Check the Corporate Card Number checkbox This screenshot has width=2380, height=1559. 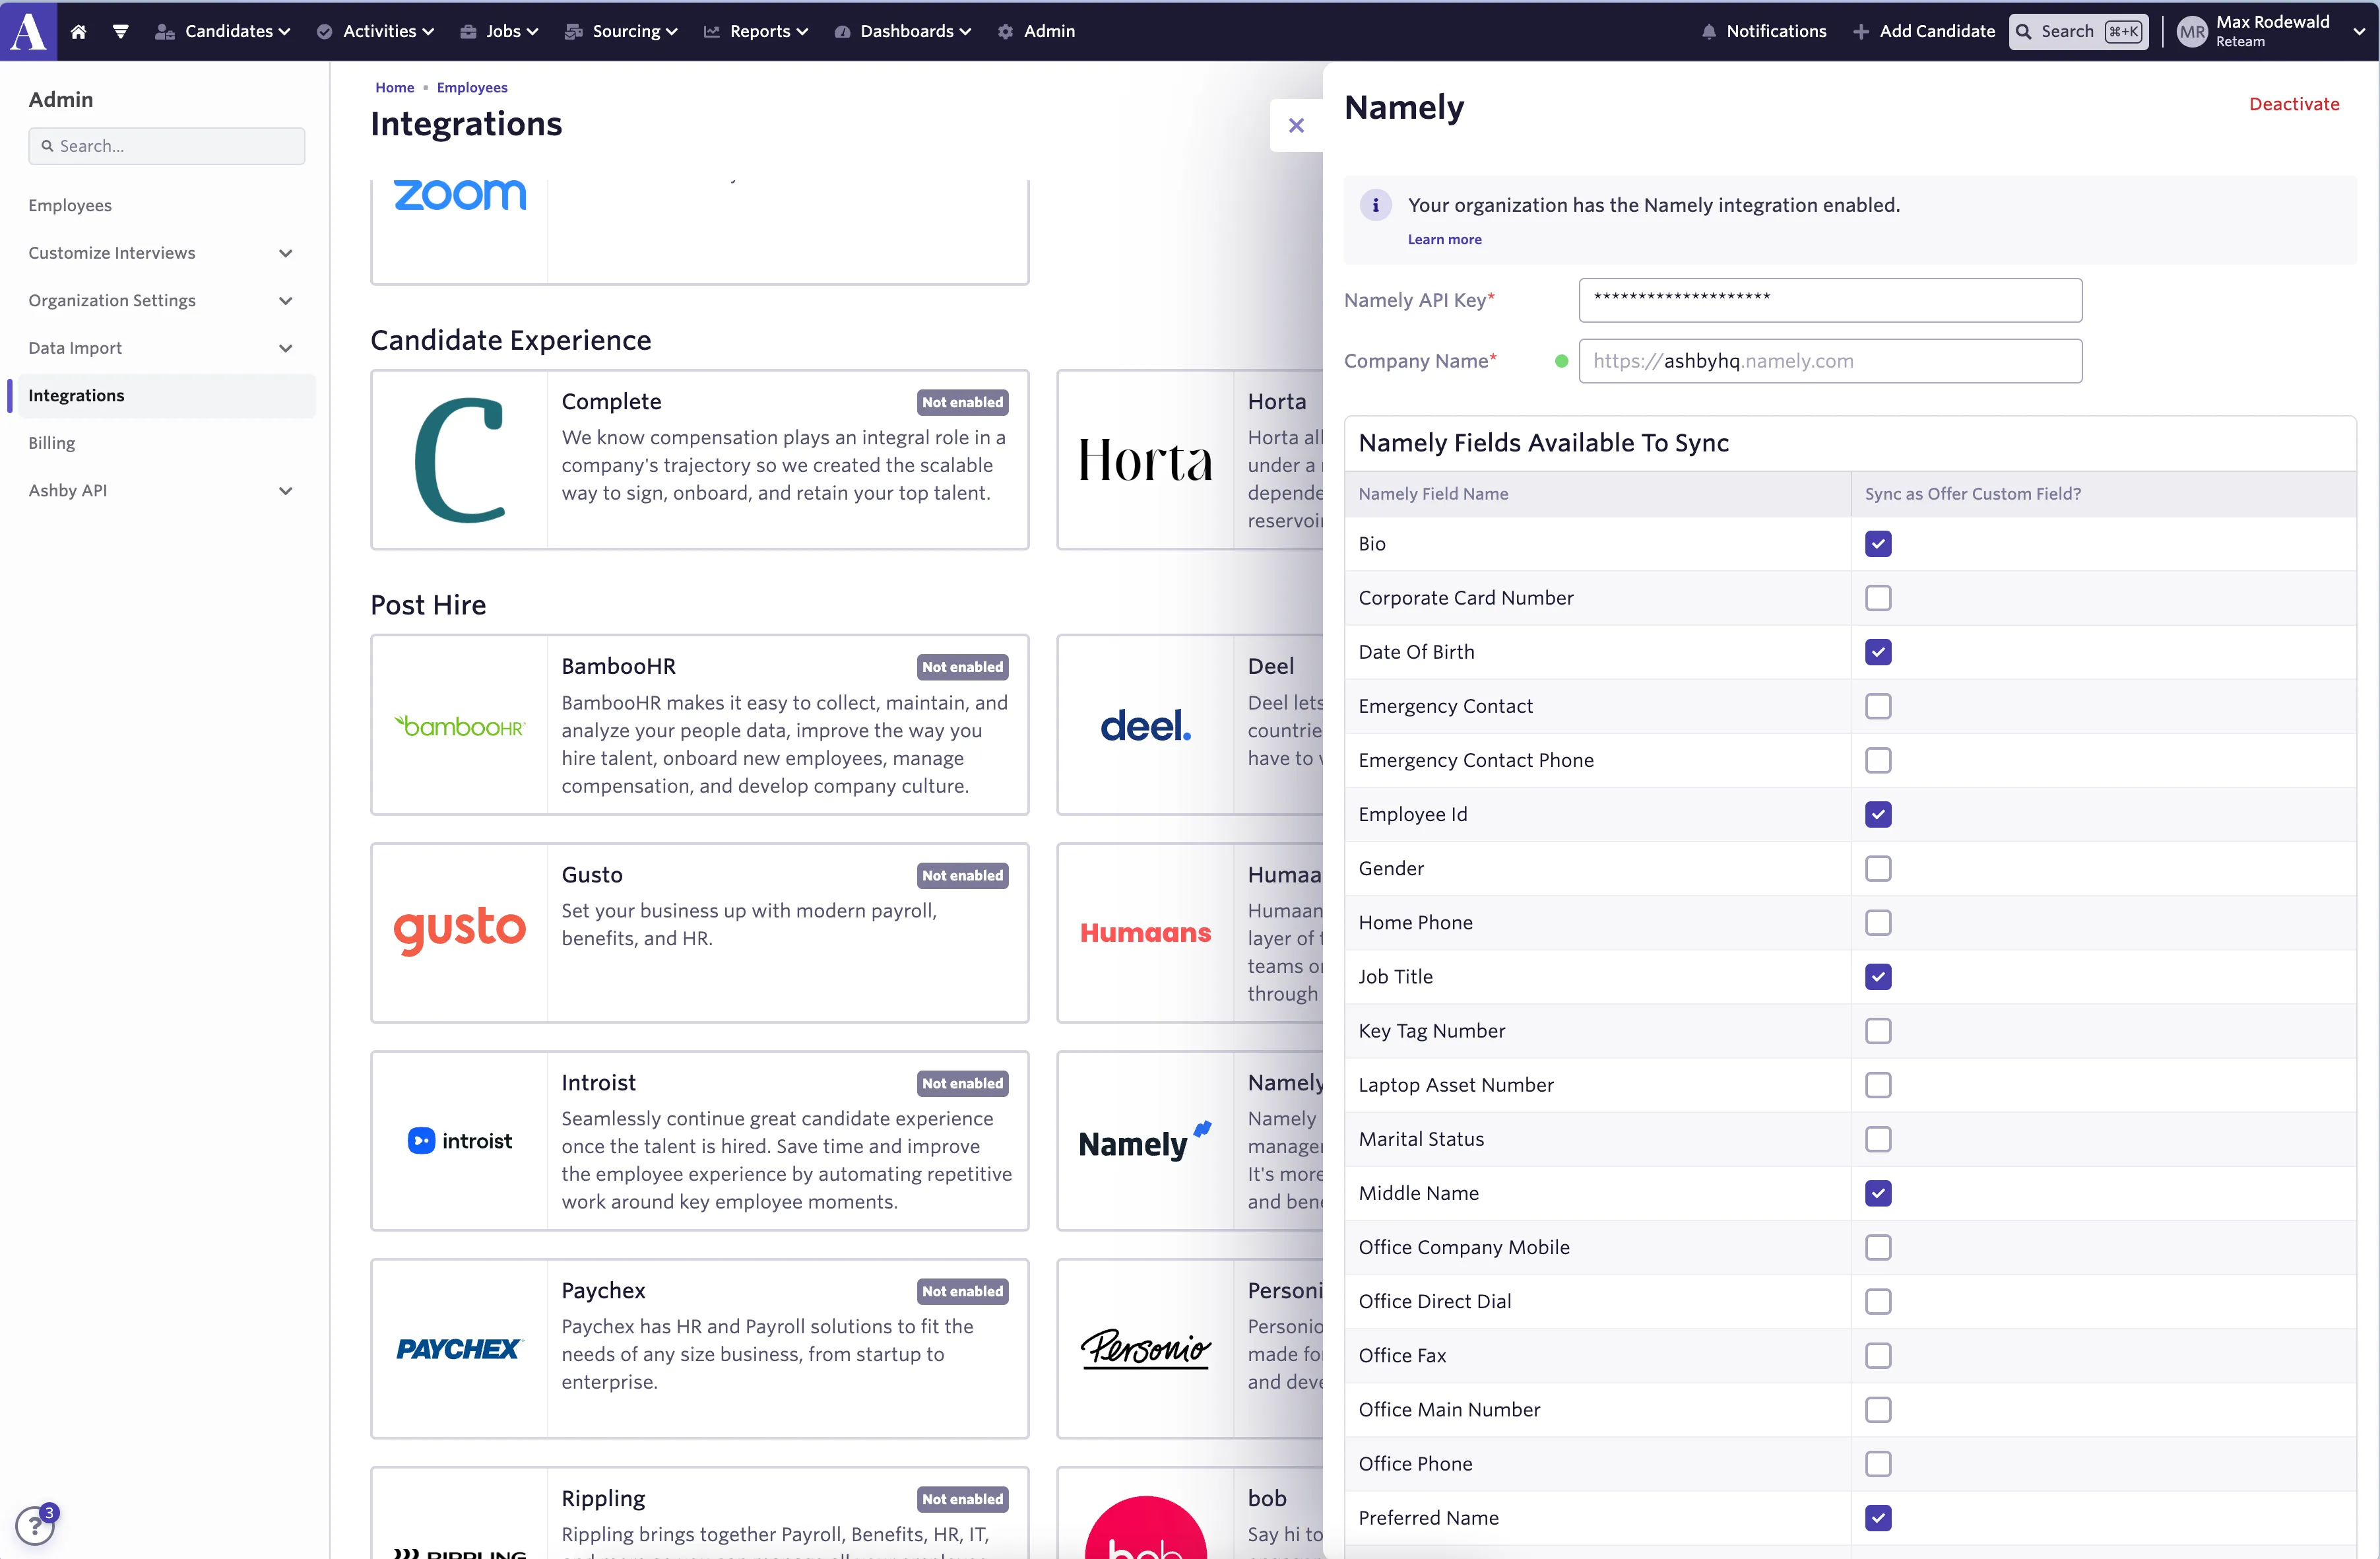point(1878,598)
